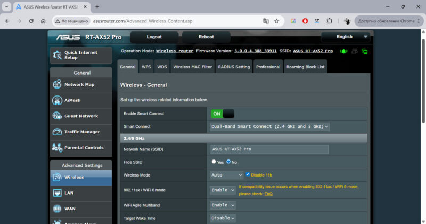
Task: Switch to the WDS tab
Action: (x=162, y=67)
